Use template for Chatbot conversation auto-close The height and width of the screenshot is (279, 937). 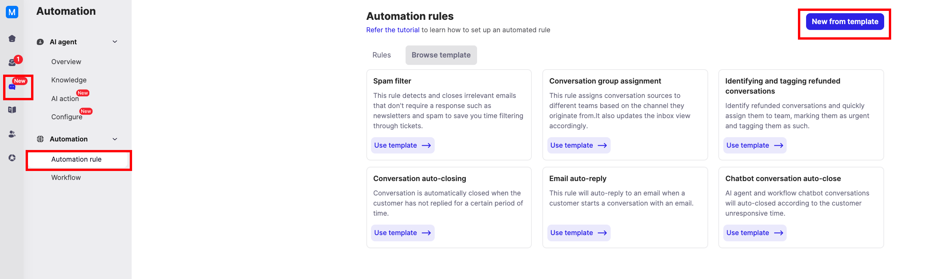755,233
